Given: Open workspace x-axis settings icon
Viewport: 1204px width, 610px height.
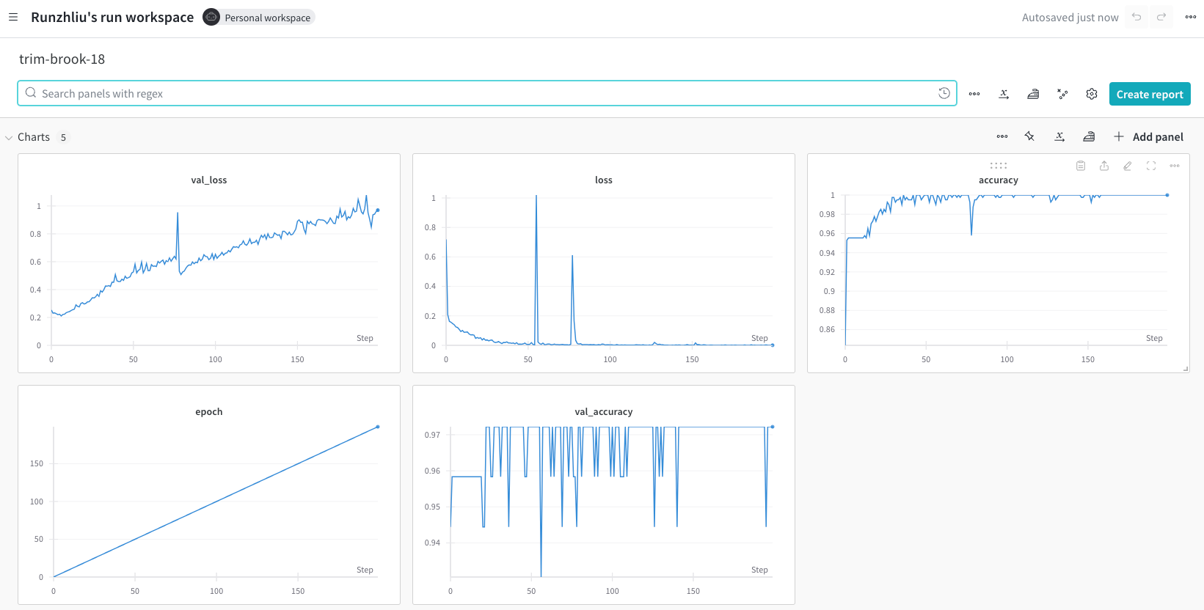Looking at the screenshot, I should click(x=1004, y=94).
